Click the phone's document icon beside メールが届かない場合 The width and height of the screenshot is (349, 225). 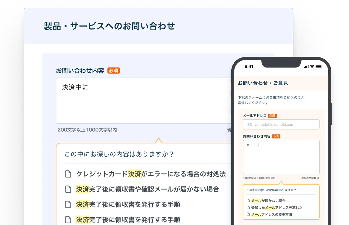[248, 201]
